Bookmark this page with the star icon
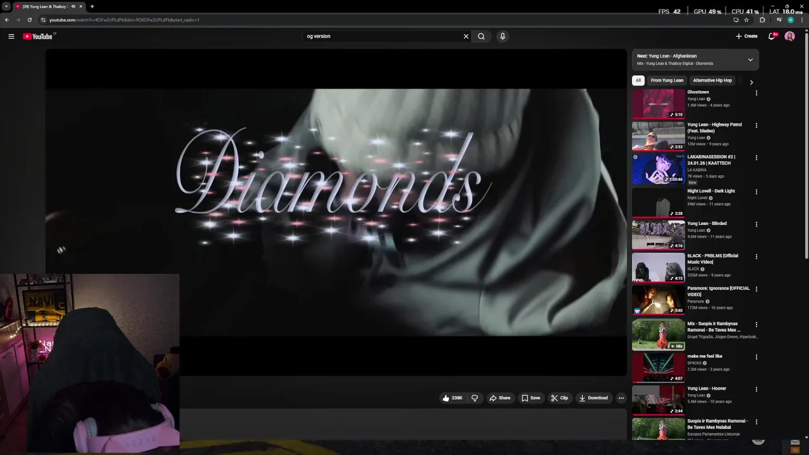The height and width of the screenshot is (455, 809). (x=746, y=20)
